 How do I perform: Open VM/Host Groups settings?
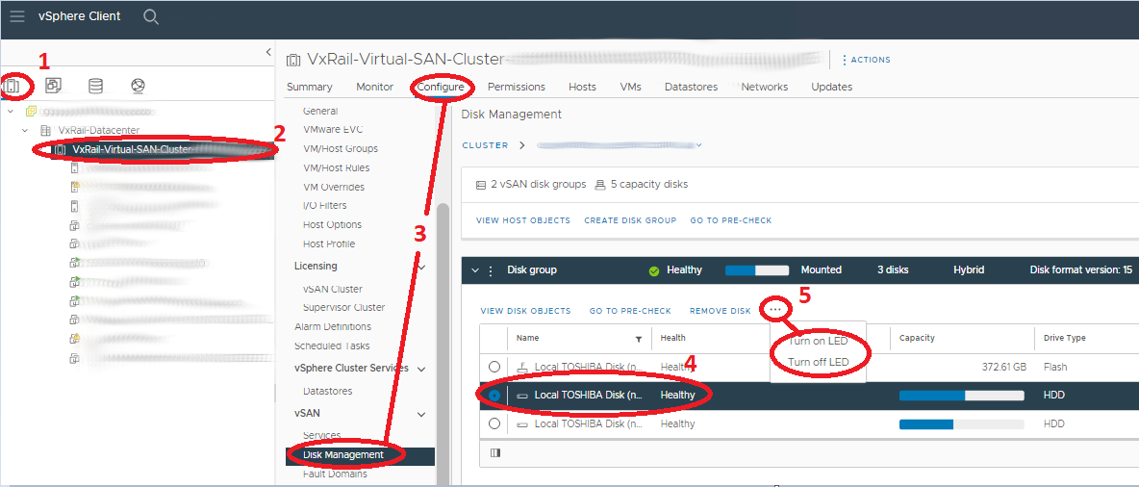(340, 148)
